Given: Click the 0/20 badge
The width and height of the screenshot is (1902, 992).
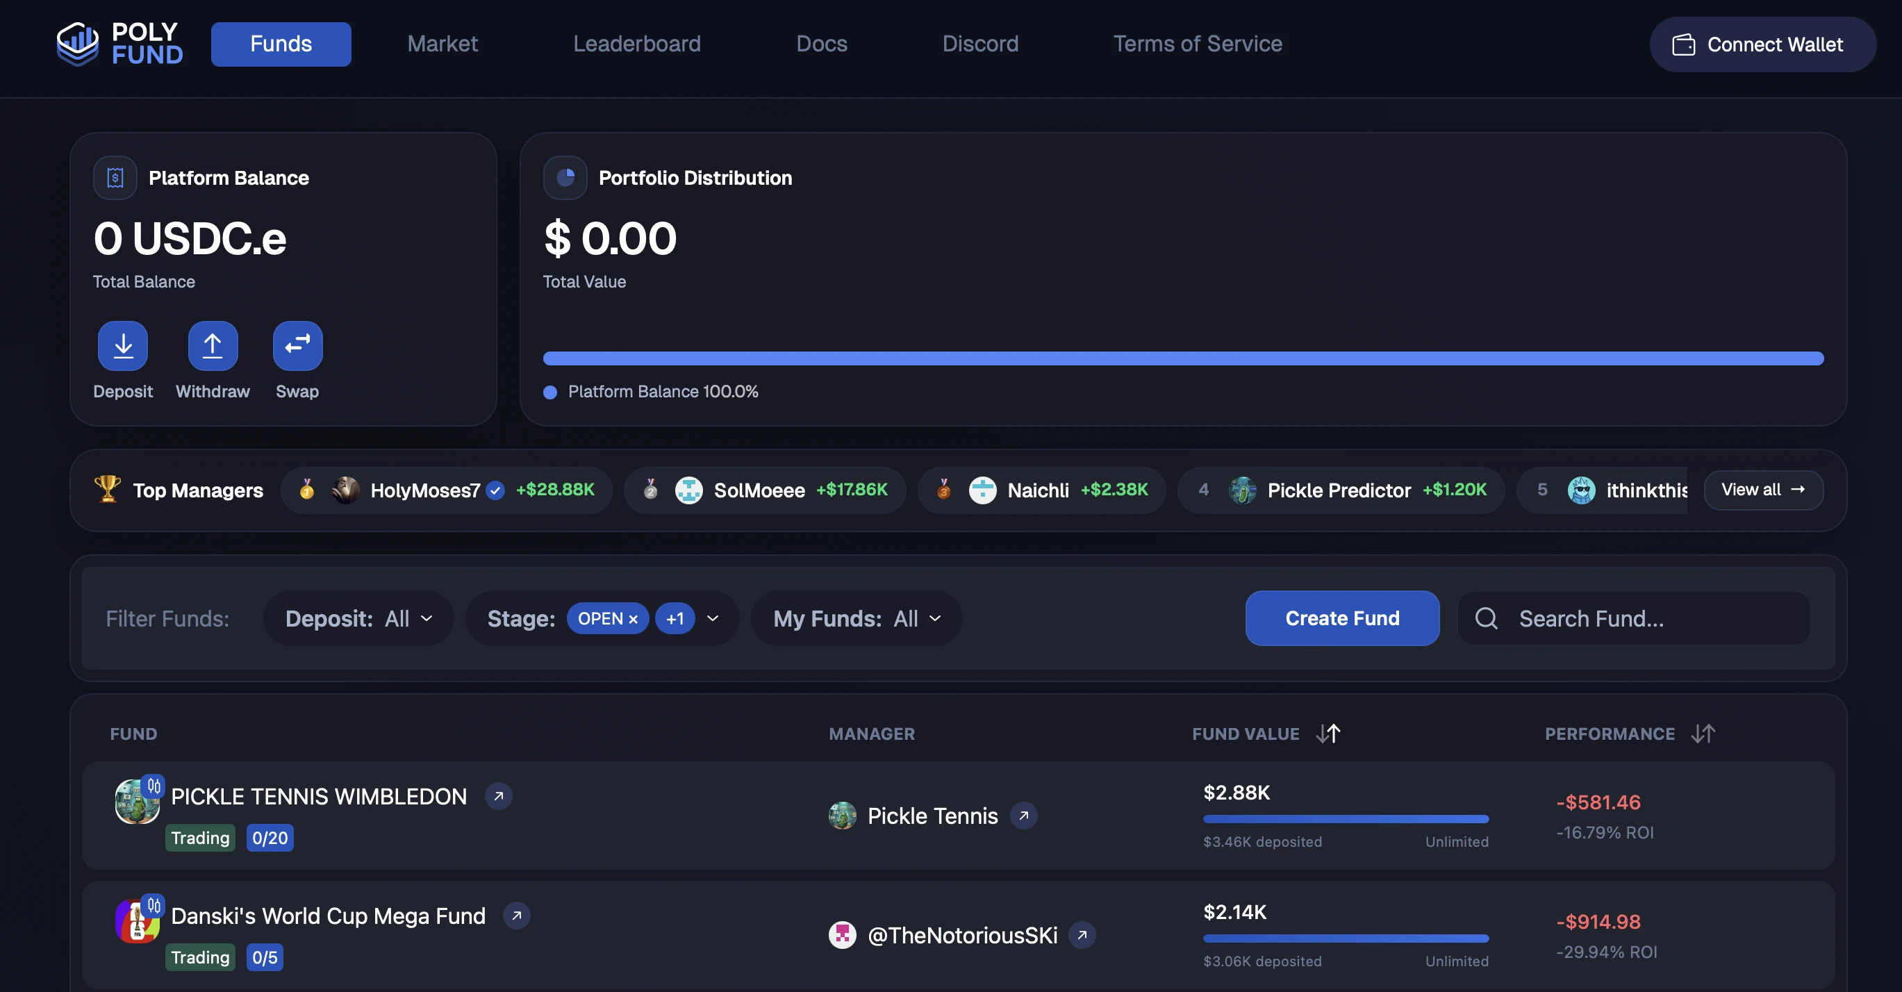Looking at the screenshot, I should (270, 838).
